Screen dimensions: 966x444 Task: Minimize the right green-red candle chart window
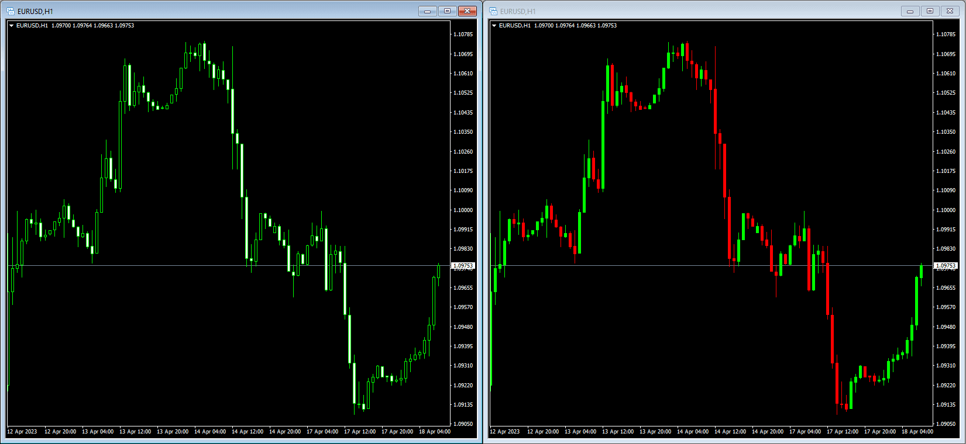(910, 11)
